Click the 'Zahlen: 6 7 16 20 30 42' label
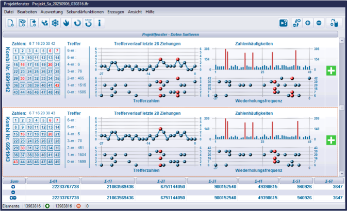 coord(34,44)
